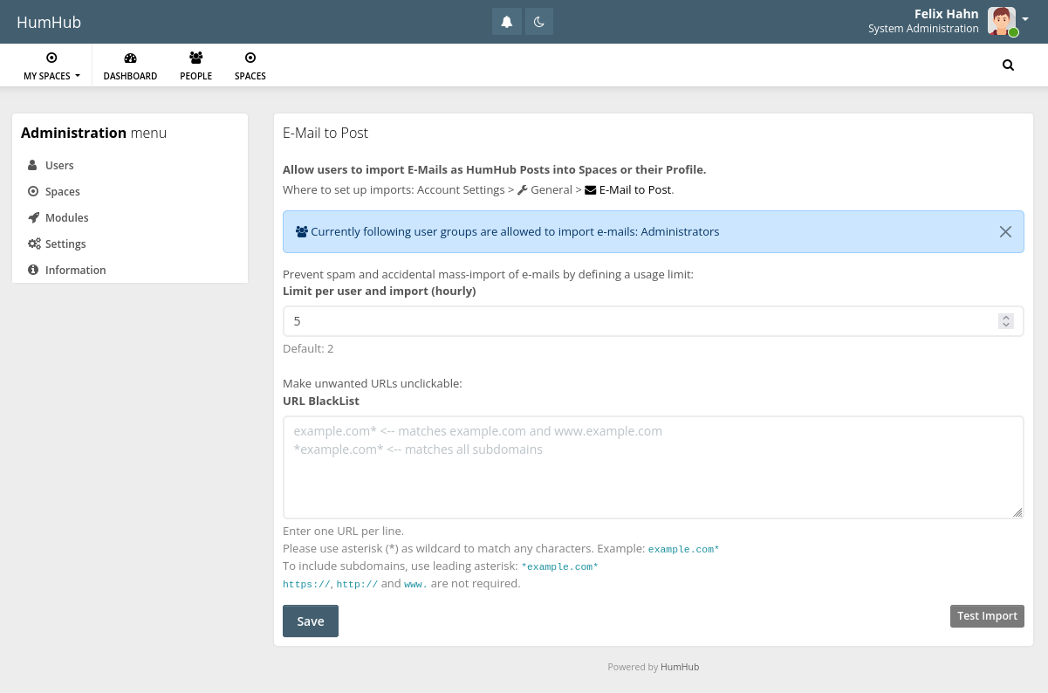Open Spaces in the Administration menu
Screen dimensions: 1048x693
(x=62, y=191)
